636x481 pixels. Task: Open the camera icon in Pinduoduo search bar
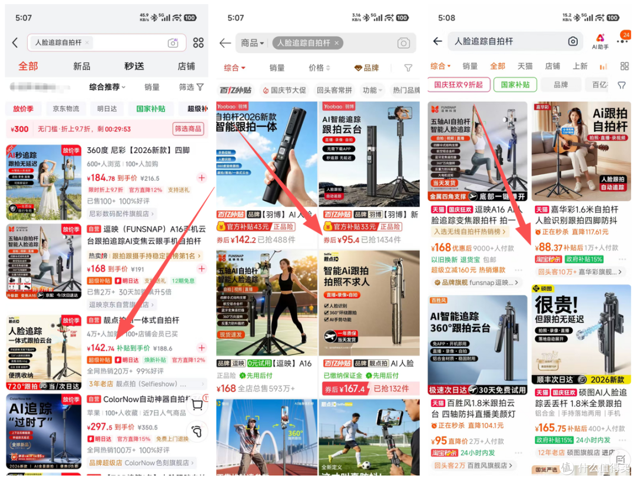pos(403,43)
